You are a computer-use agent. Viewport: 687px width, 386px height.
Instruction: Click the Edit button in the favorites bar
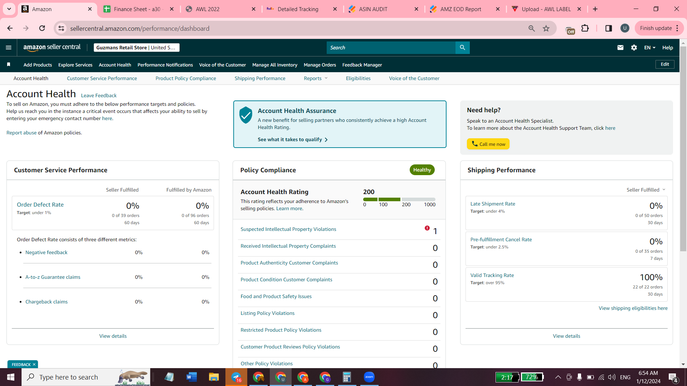[x=665, y=64]
